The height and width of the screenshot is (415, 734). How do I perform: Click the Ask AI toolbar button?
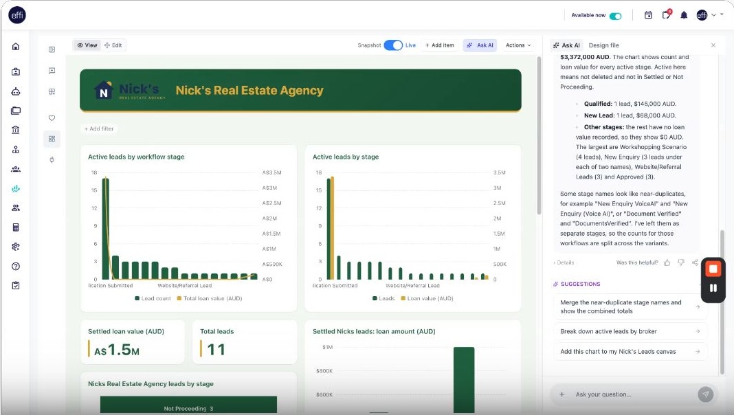tap(480, 45)
